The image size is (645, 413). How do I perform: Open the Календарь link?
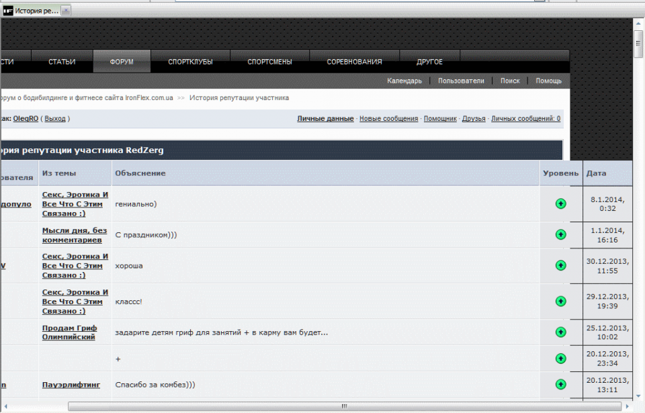tap(404, 81)
